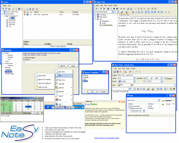Open the Entire Note Tree scope dropdown
179x143 pixels.
pos(144,111)
